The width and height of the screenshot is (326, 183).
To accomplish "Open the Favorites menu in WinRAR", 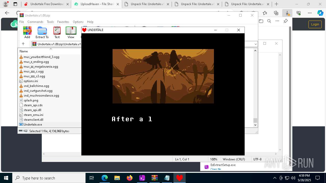I will pyautogui.click(x=63, y=22).
